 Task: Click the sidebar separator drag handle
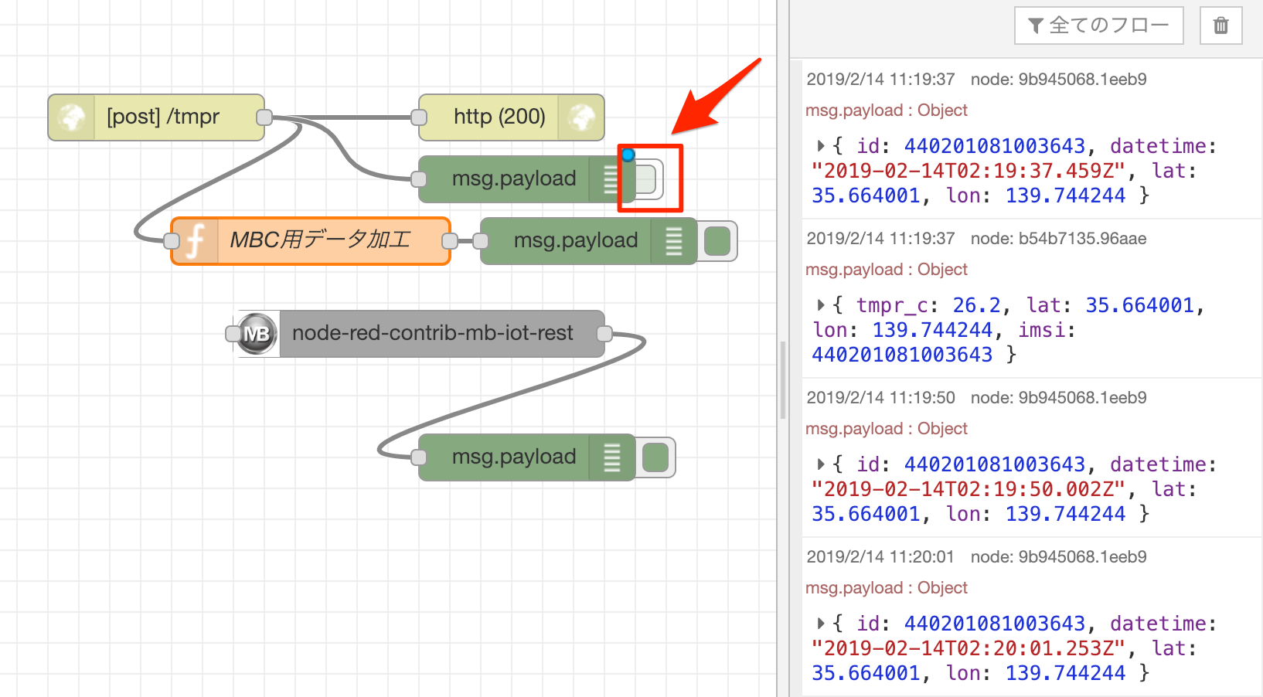(x=783, y=379)
